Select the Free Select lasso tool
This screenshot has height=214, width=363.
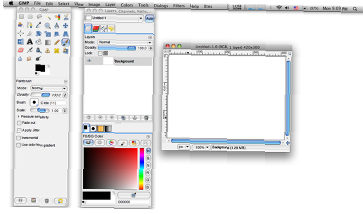click(39, 17)
